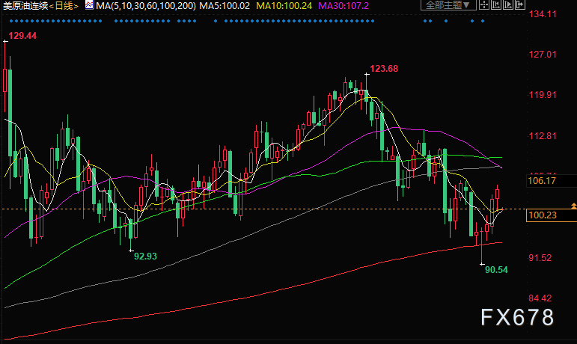Click the crosshair cursor icon

click(484, 4)
